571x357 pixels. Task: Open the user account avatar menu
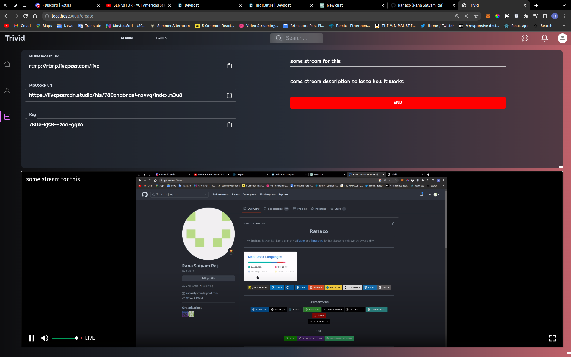[x=562, y=38]
